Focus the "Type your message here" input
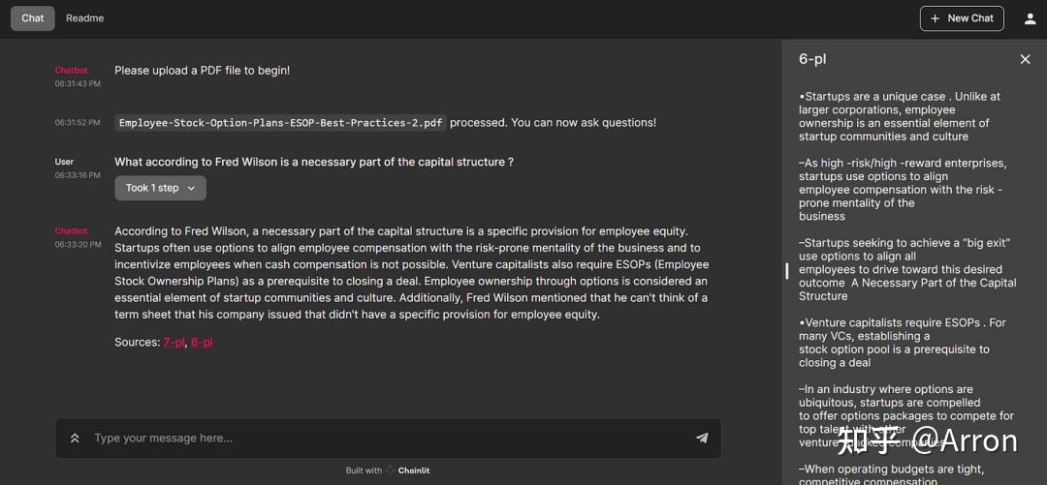 pos(388,439)
